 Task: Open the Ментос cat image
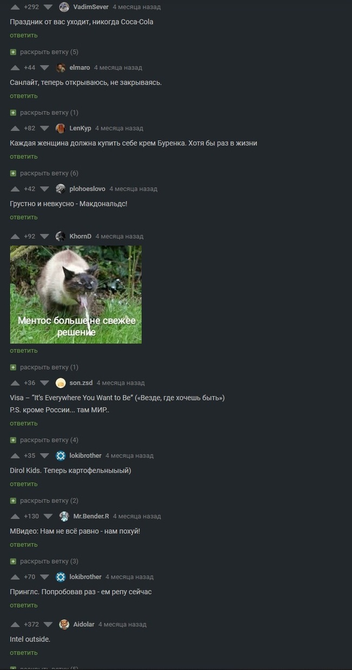click(x=76, y=294)
